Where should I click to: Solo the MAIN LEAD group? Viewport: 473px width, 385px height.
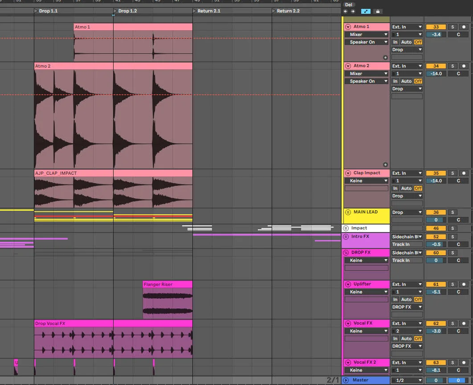coord(453,212)
